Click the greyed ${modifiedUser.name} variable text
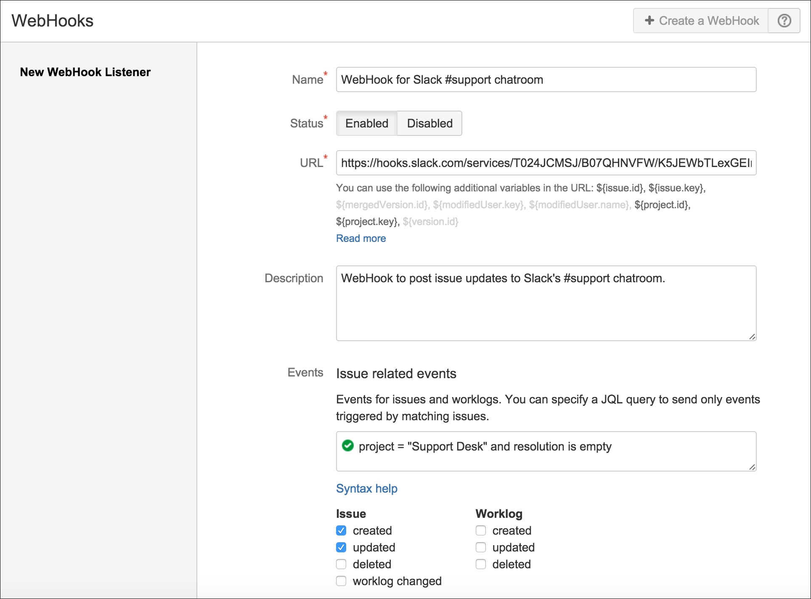Screen dimensions: 811x599 [579, 205]
